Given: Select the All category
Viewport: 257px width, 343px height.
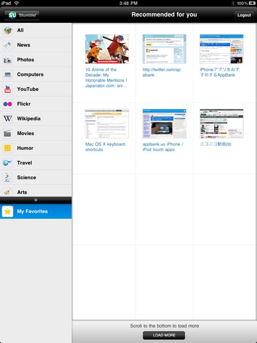Looking at the screenshot, I should pyautogui.click(x=36, y=30).
